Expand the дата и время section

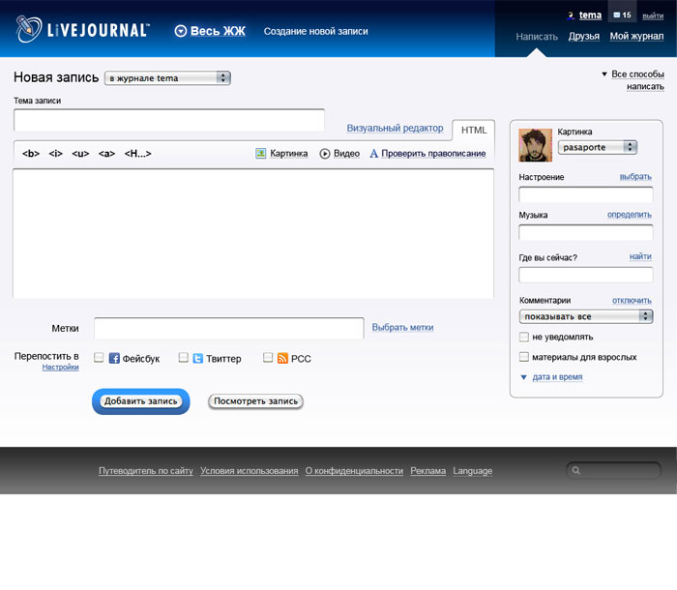(556, 377)
